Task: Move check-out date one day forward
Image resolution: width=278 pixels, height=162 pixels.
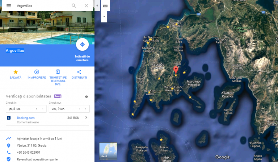Action: [x=85, y=109]
